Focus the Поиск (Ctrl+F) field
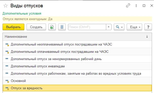Viewport: 154px width, 93px height. point(87,27)
